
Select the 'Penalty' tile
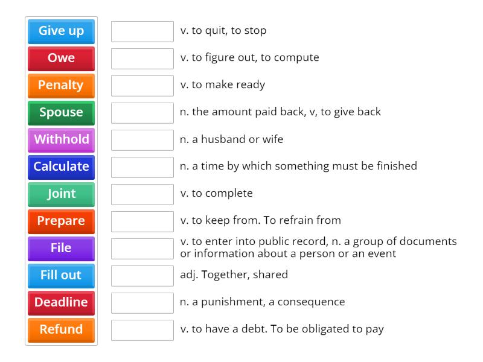[60, 86]
